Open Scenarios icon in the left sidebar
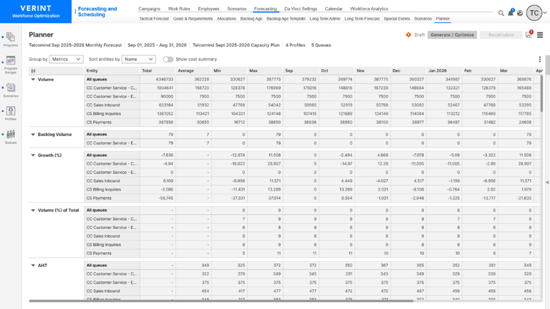This screenshot has height=309, width=550. tap(11, 88)
